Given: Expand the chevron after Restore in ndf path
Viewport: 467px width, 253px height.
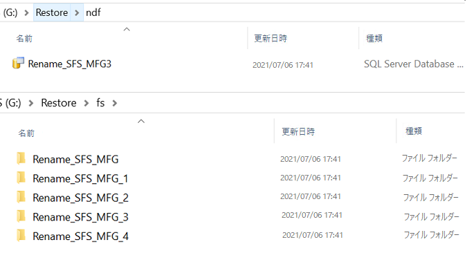Looking at the screenshot, I should pyautogui.click(x=77, y=12).
